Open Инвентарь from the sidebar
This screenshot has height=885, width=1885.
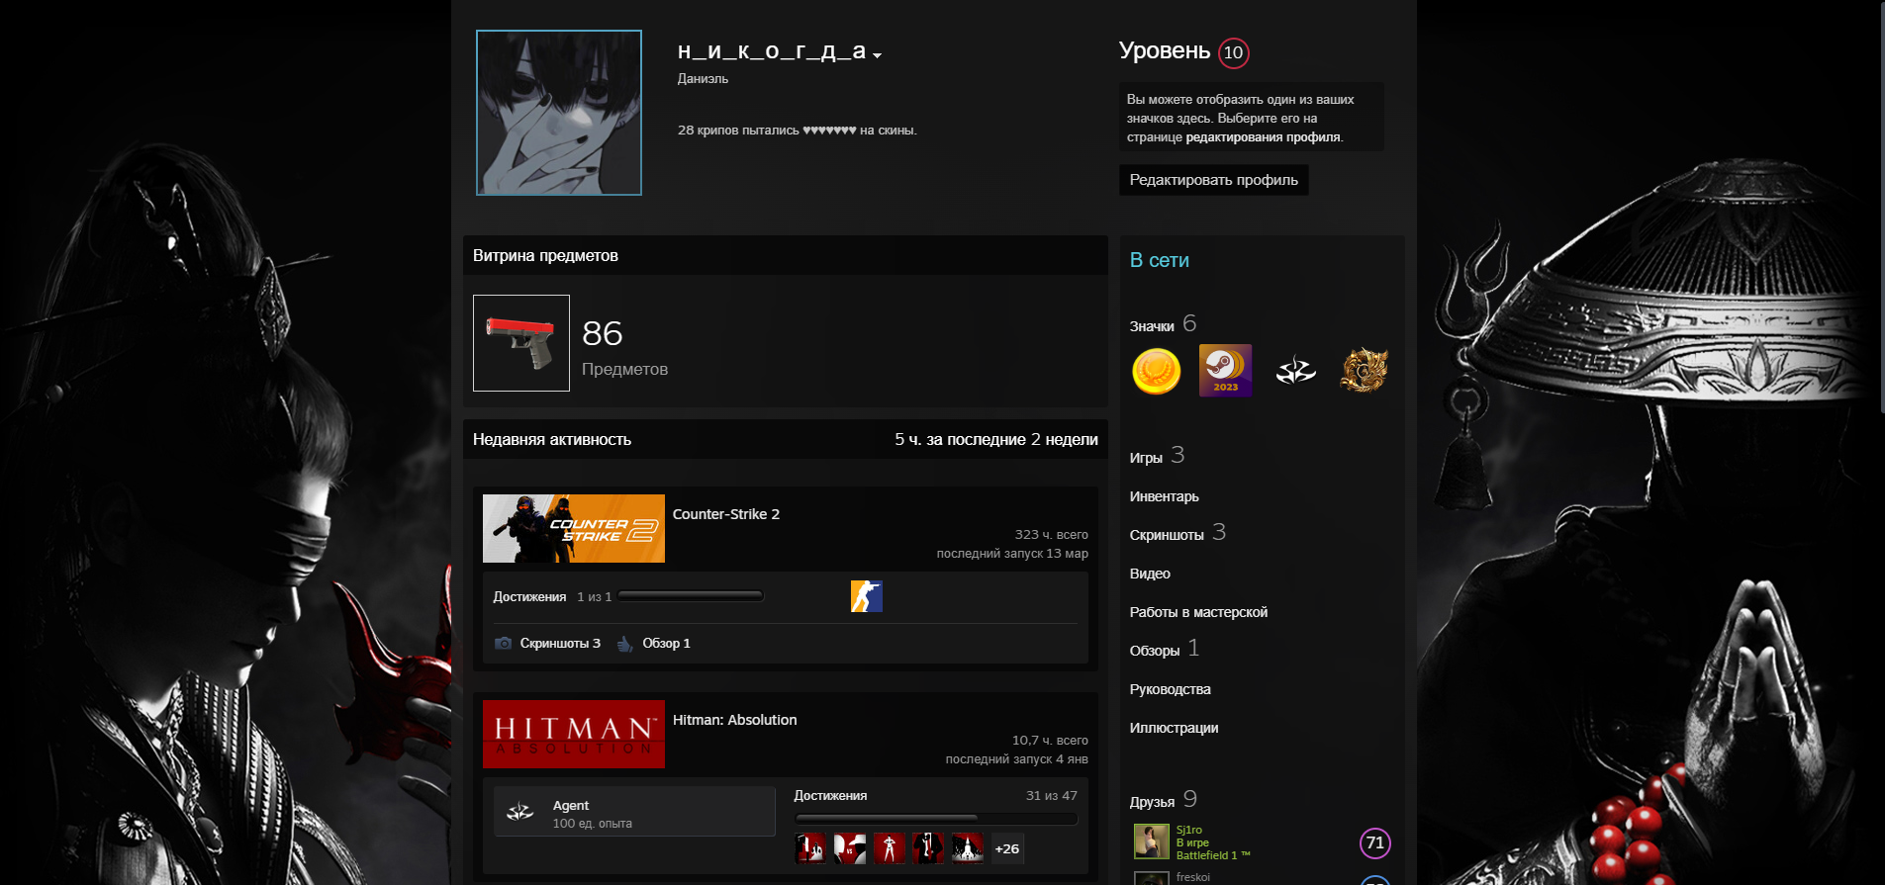(x=1164, y=496)
